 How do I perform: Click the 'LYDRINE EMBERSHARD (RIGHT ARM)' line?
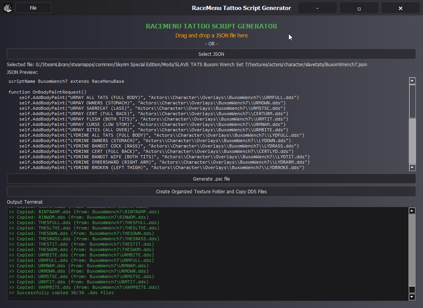165,162
